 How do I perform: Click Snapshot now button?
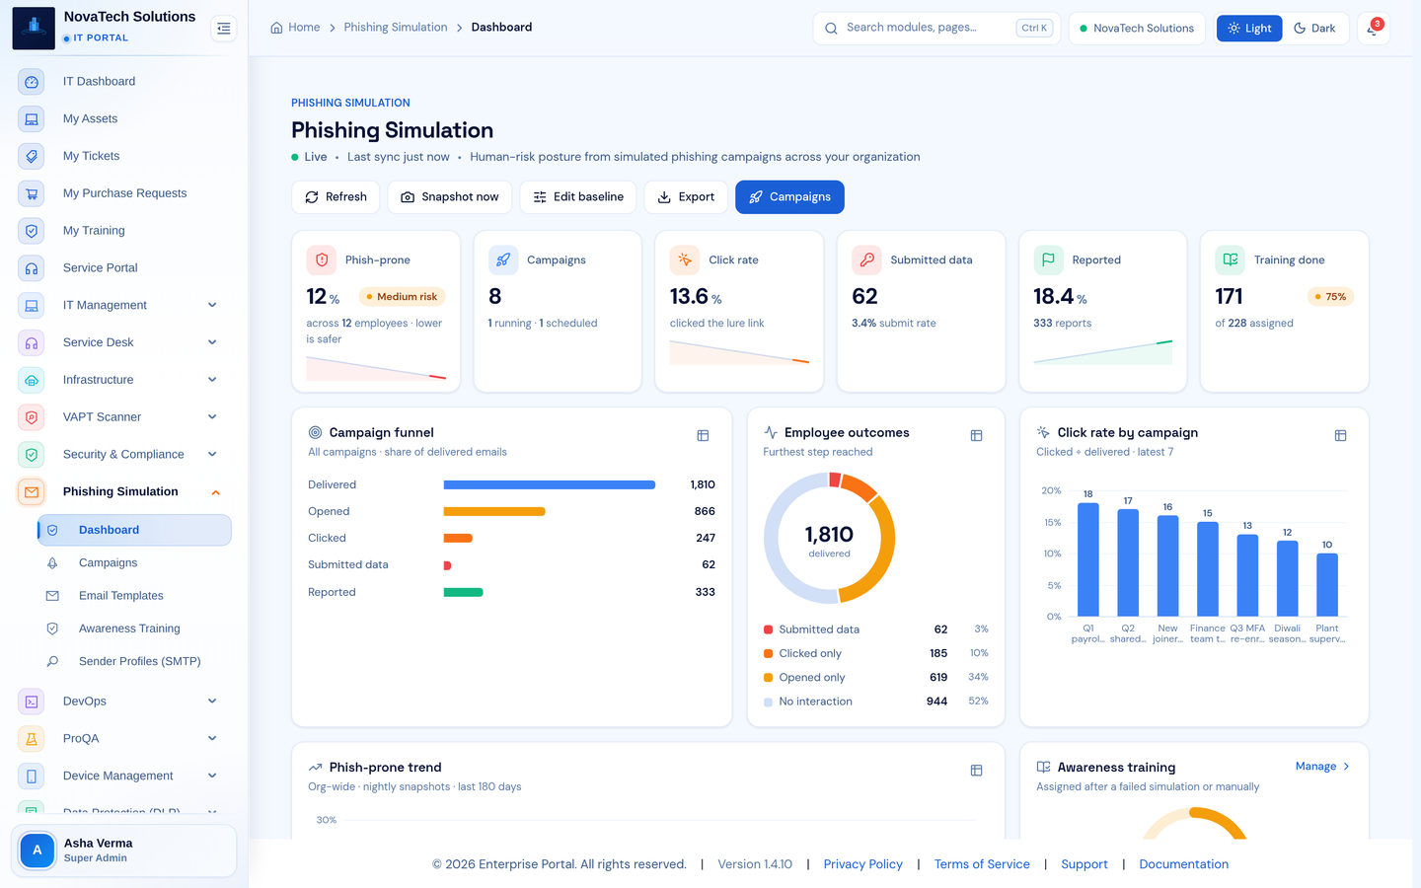point(450,197)
